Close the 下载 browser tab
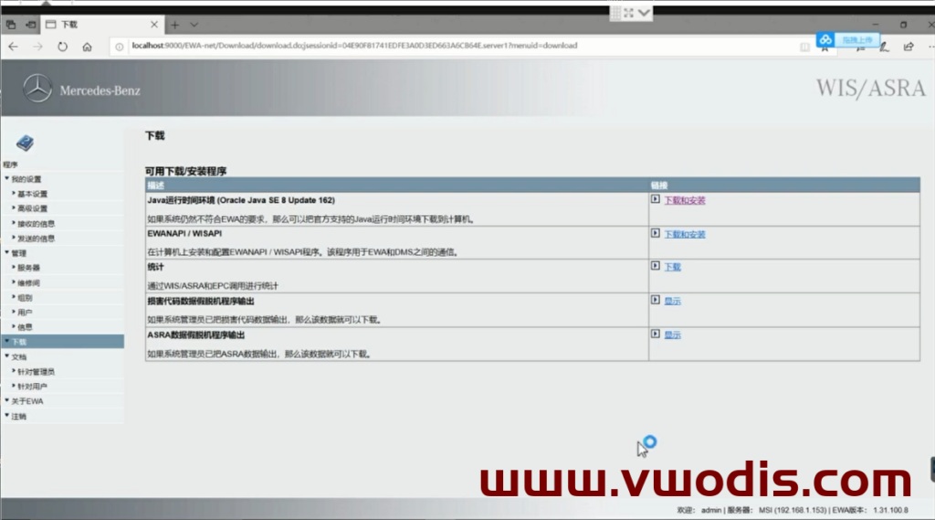This screenshot has width=935, height=520. [x=153, y=25]
